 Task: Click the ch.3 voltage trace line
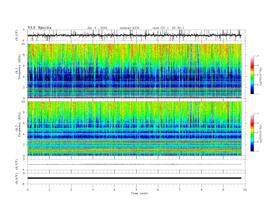pos(134,164)
